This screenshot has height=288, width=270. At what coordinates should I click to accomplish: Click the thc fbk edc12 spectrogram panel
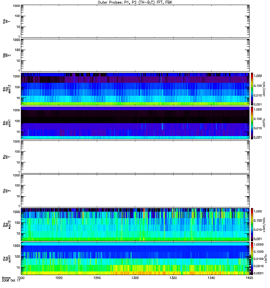[x=135, y=225]
